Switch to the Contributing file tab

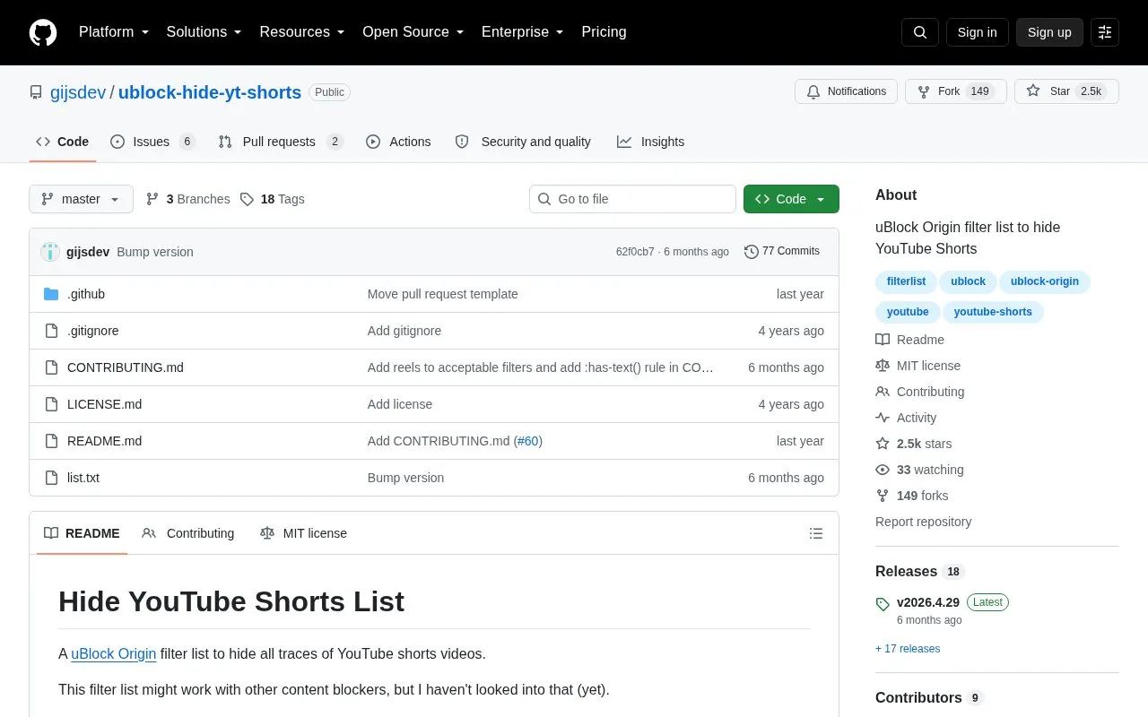(x=188, y=533)
